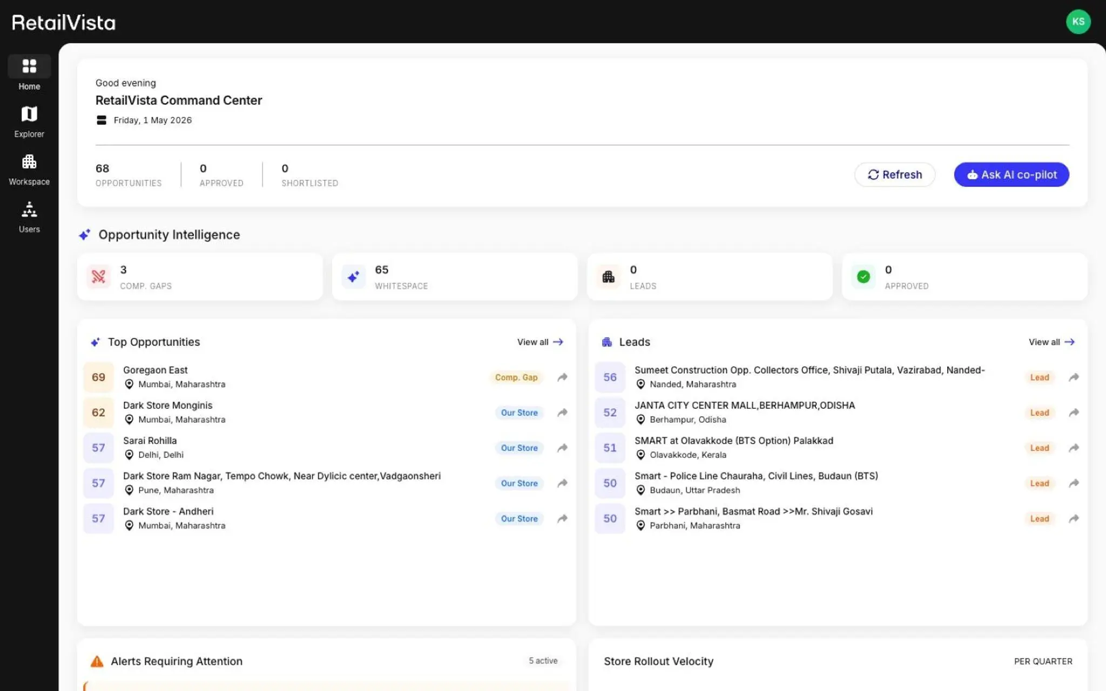Open Smart - Police Line Chauraha lead

point(838,483)
